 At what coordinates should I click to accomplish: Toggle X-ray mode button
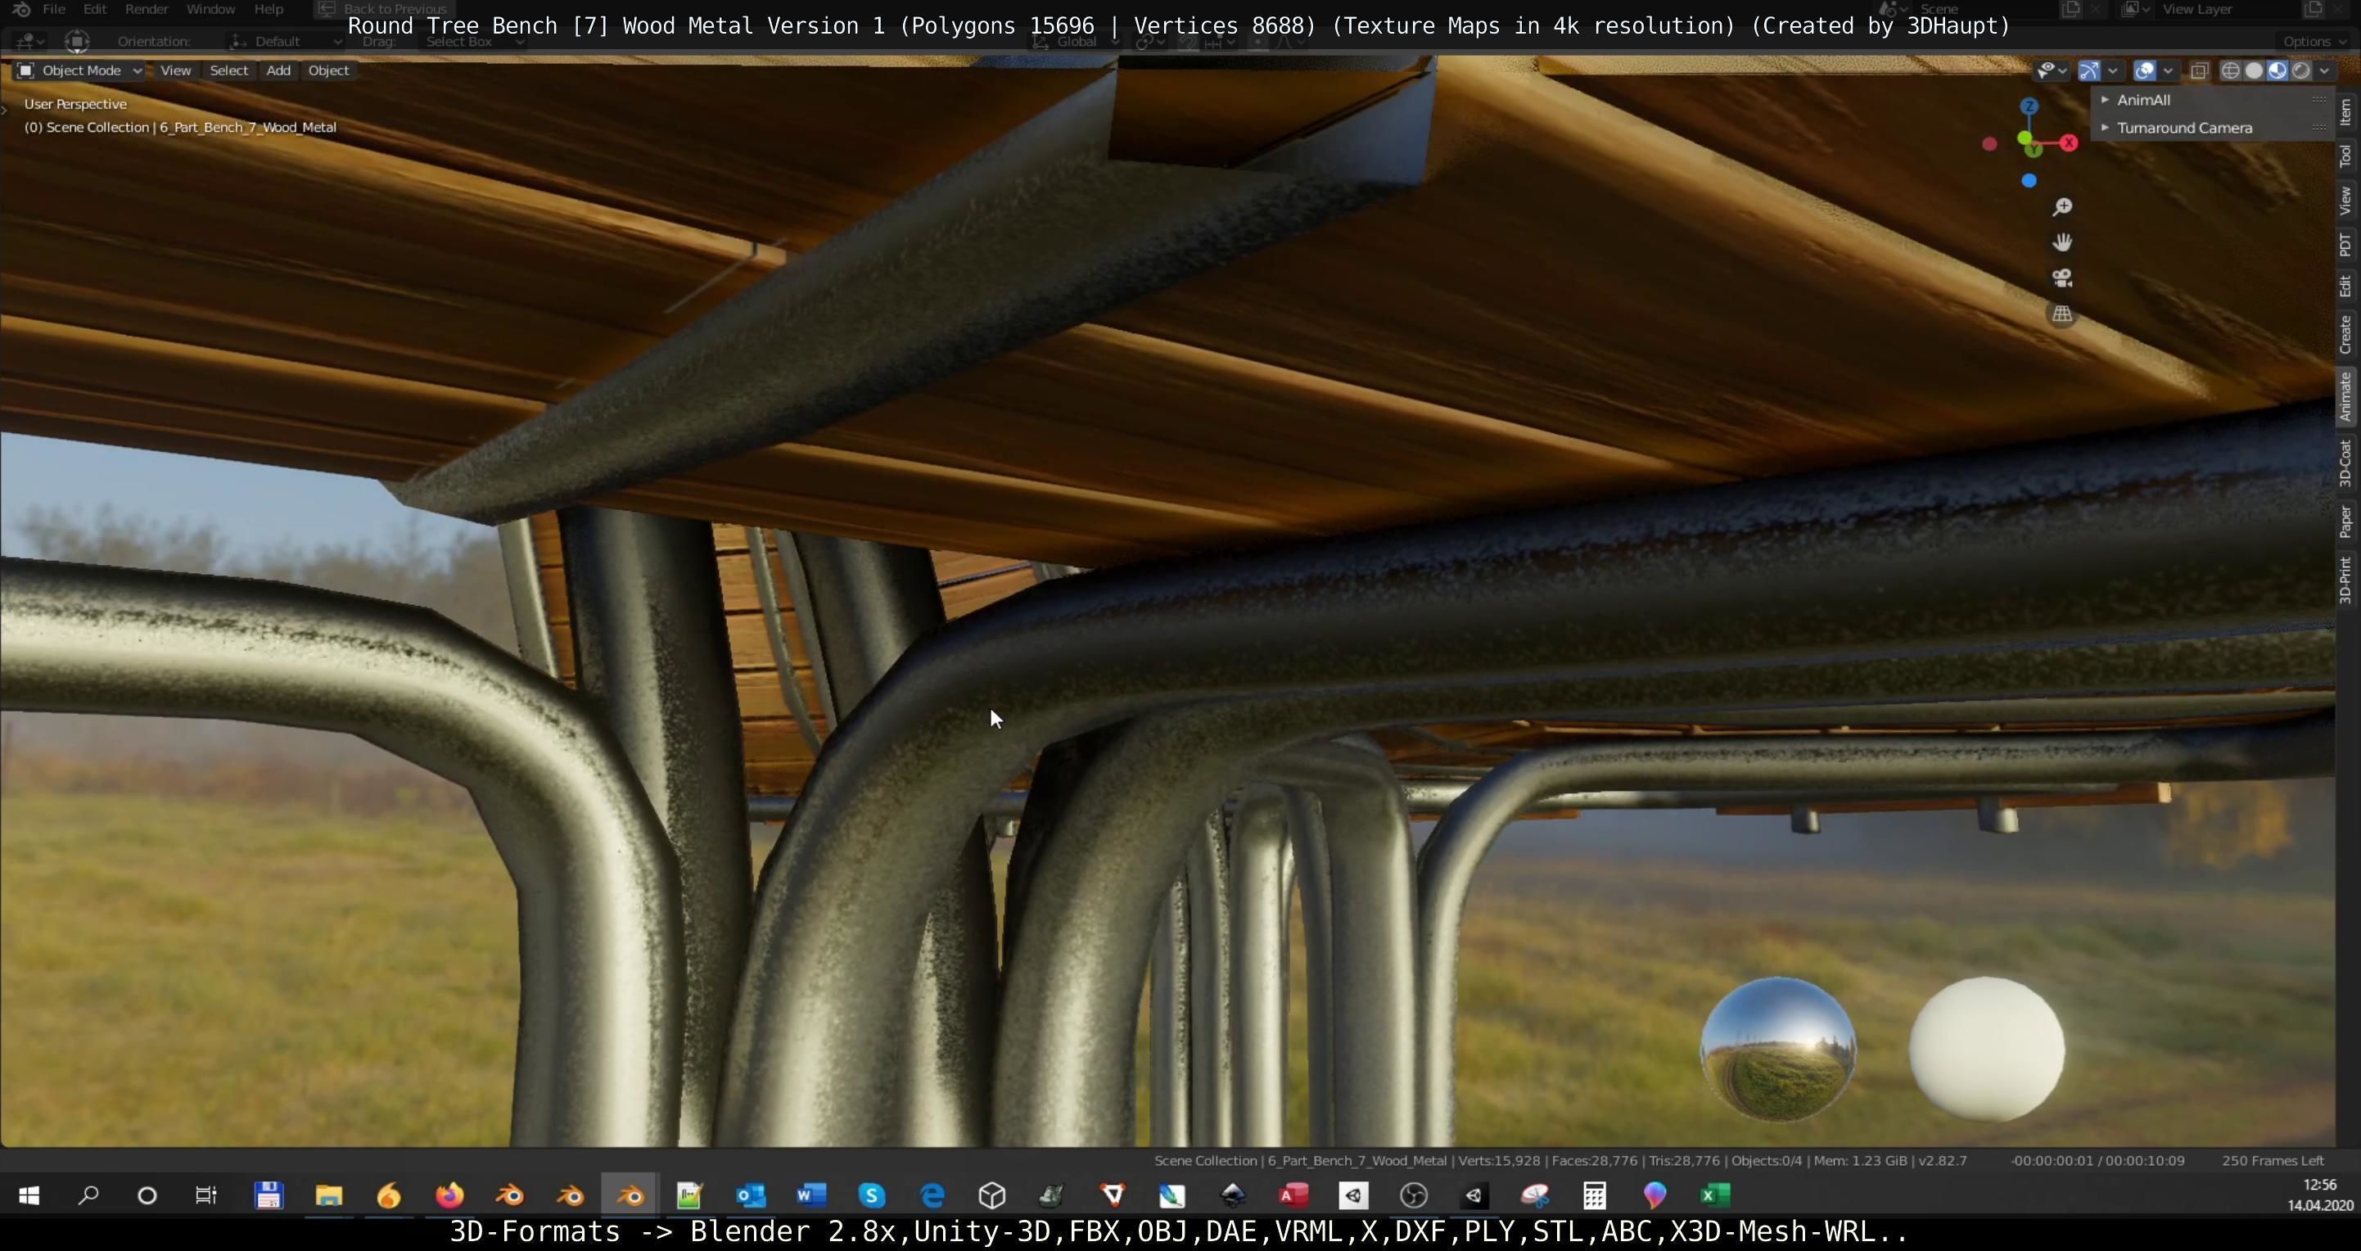(x=2199, y=70)
